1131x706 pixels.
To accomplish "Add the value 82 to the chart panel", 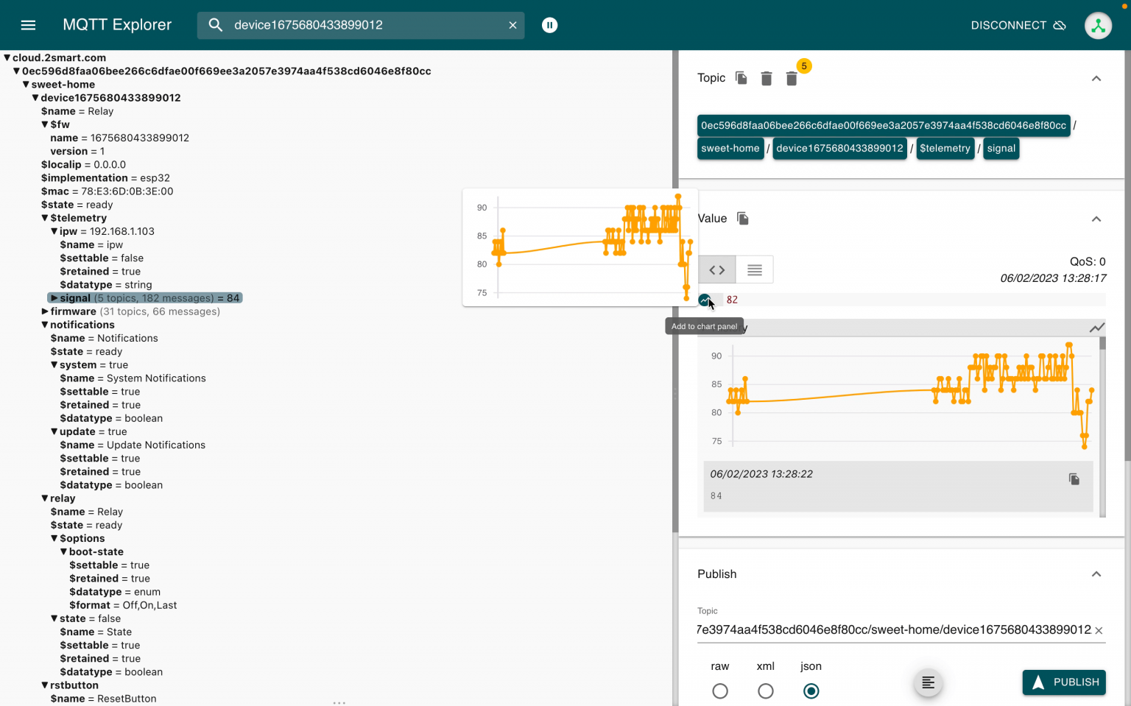I will coord(705,300).
